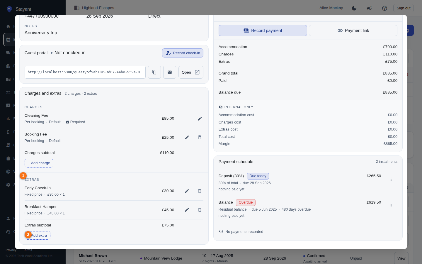Click Record check-in button
Image resolution: width=422 pixels, height=264 pixels.
[183, 53]
